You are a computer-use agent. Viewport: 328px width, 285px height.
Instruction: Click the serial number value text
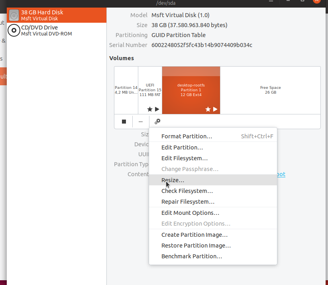tap(202, 45)
